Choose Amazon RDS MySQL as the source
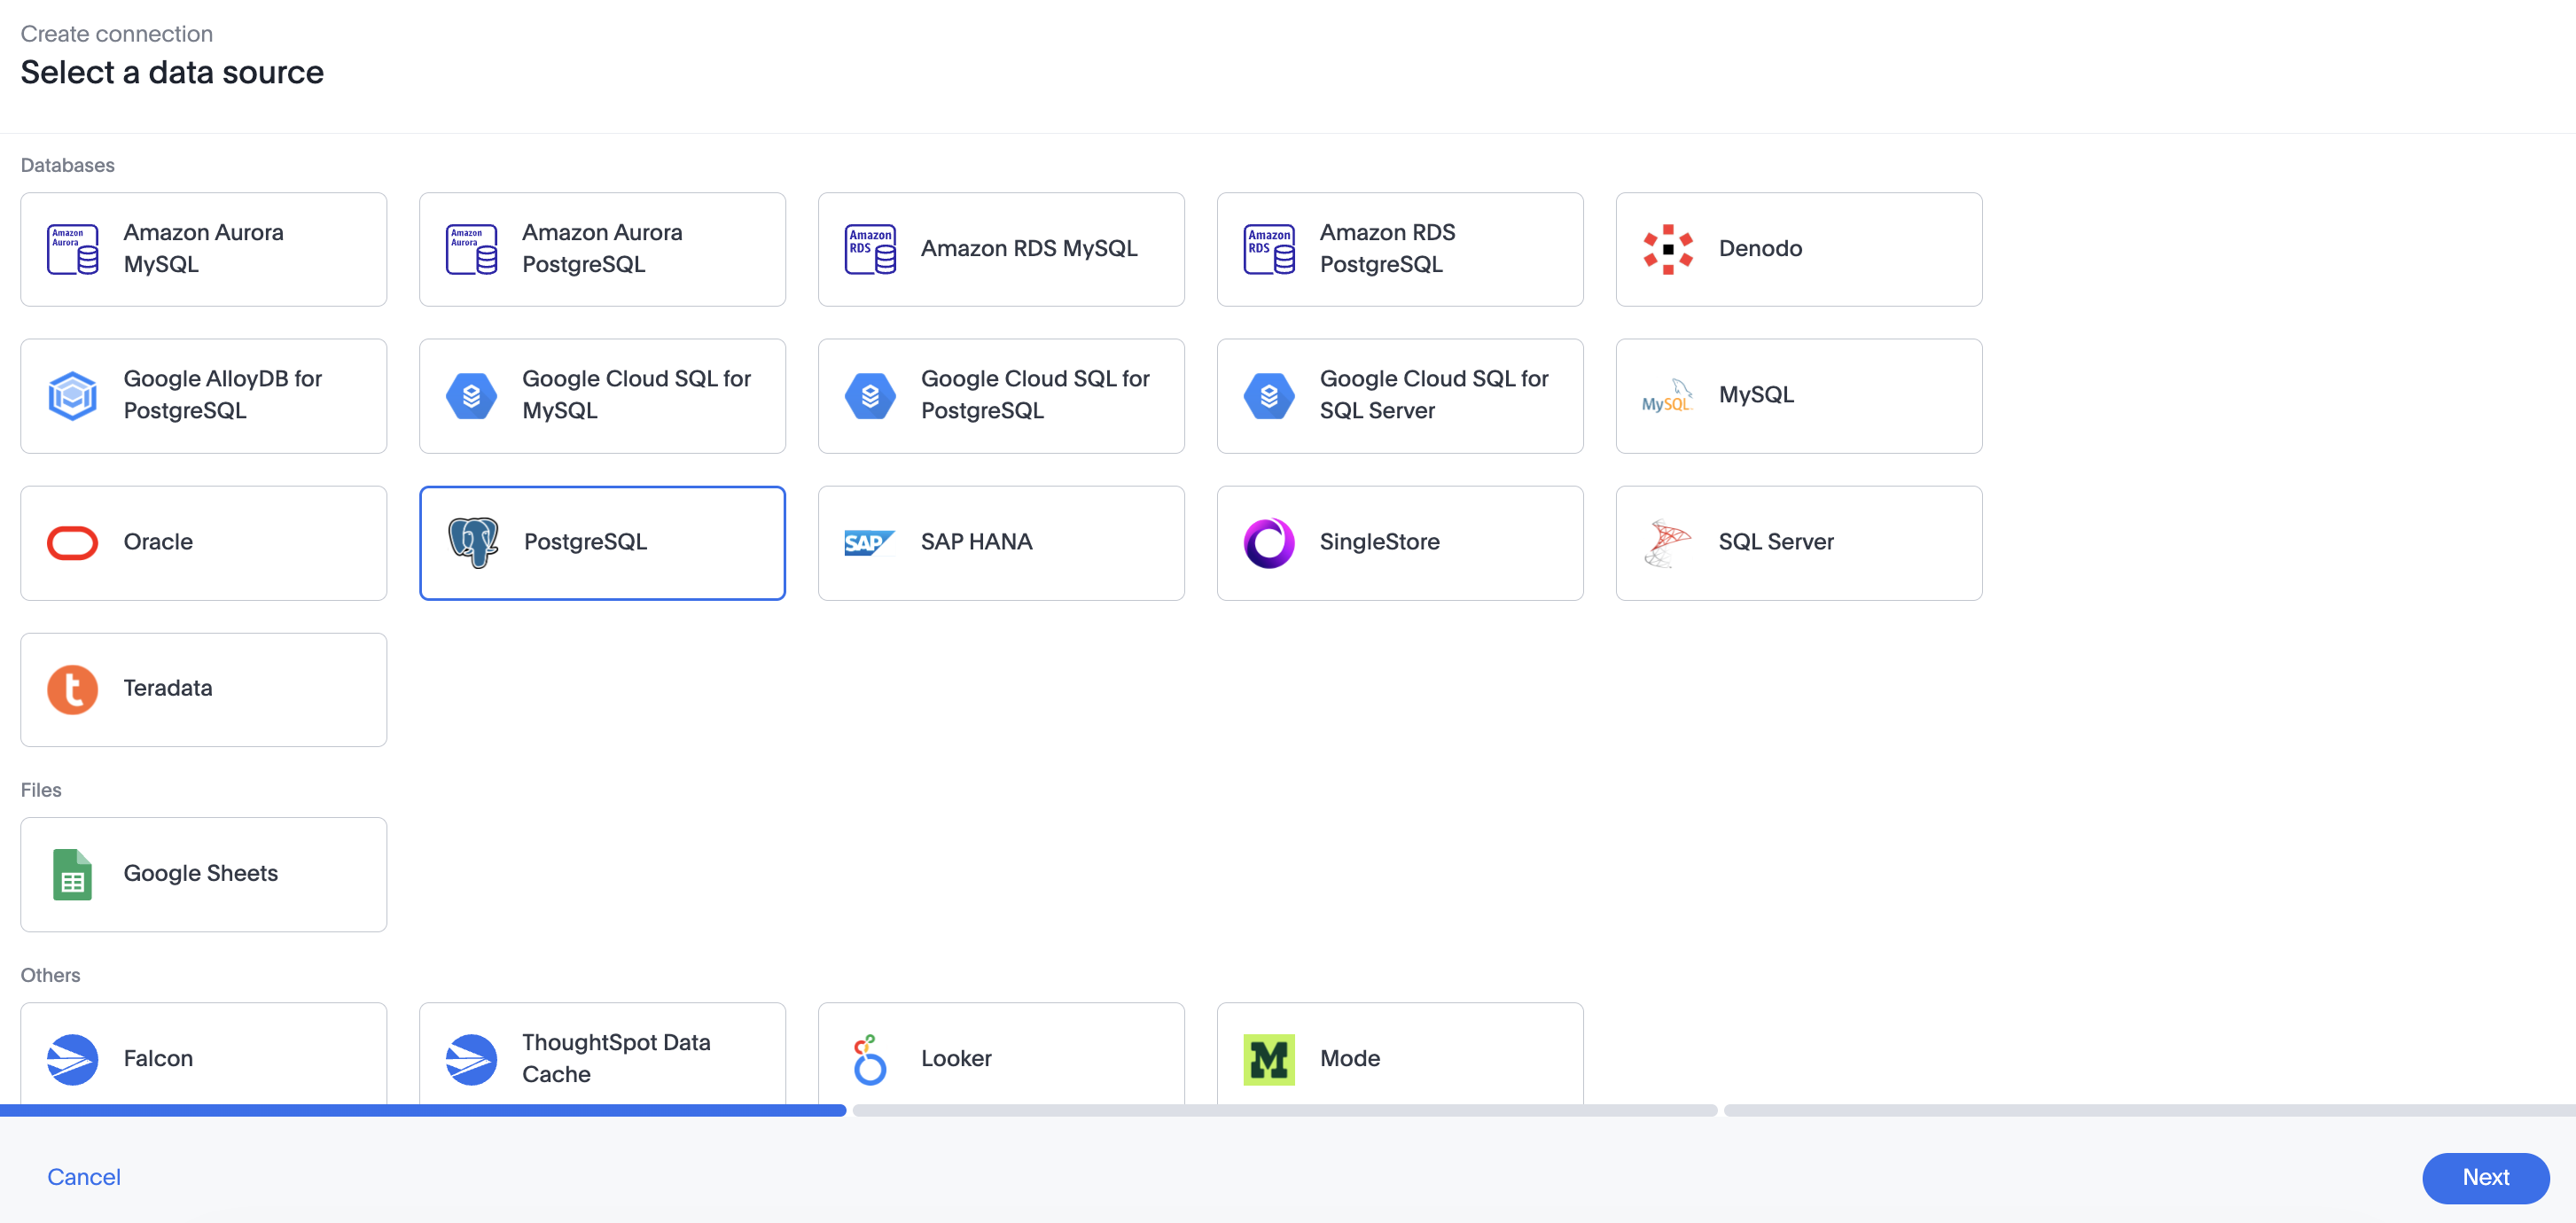 1000,248
